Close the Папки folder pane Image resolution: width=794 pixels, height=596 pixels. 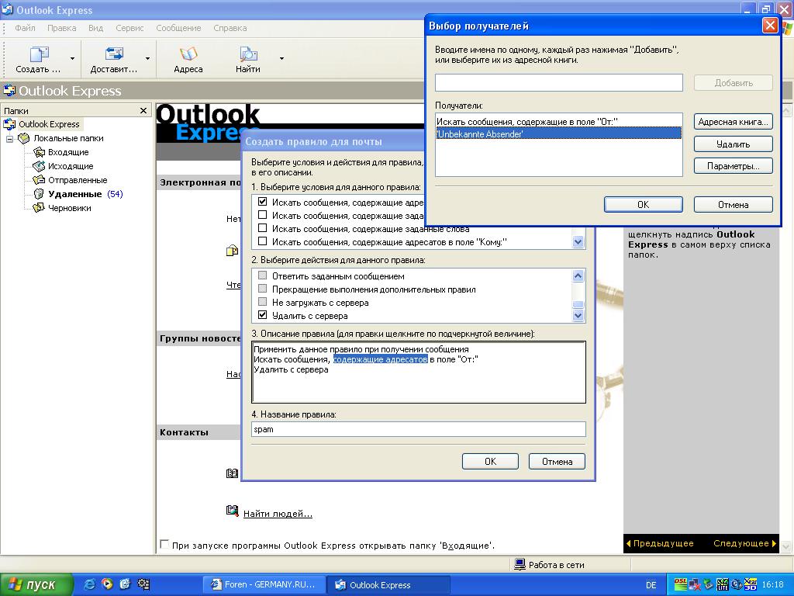[143, 110]
